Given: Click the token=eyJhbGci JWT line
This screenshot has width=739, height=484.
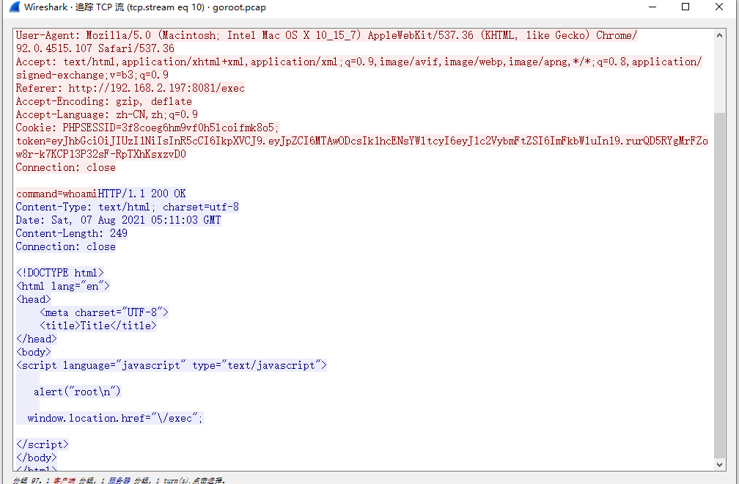Looking at the screenshot, I should click(x=362, y=141).
